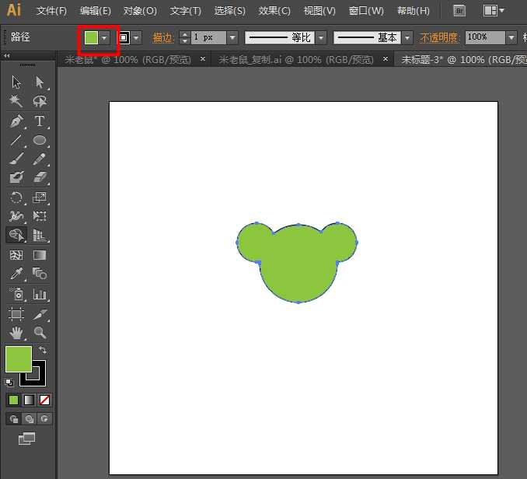Open the 编辑(E) menu

pyautogui.click(x=96, y=11)
